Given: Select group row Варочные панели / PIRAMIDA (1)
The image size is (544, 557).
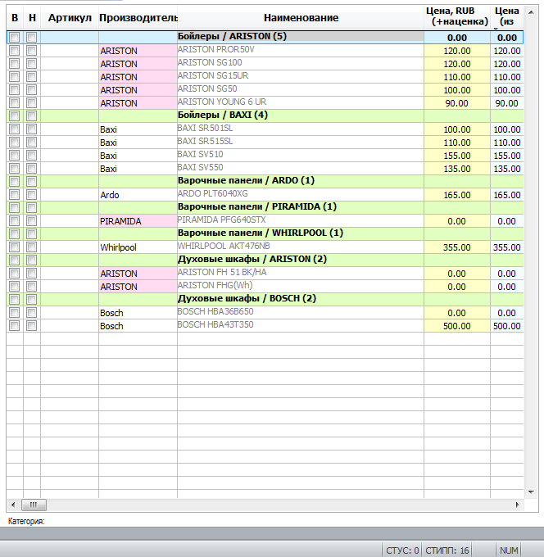Looking at the screenshot, I should (265, 208).
